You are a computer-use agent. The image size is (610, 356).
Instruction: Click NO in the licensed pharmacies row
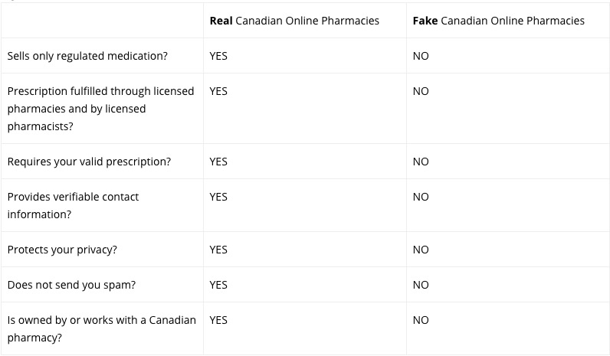421,91
